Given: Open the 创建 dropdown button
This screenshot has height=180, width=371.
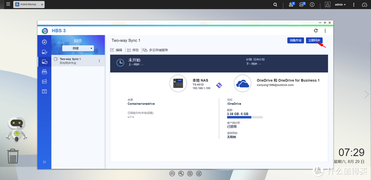Looking at the screenshot, I should pyautogui.click(x=78, y=48).
